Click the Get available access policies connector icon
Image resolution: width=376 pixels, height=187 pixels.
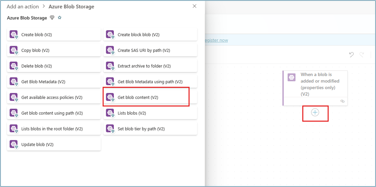point(14,97)
